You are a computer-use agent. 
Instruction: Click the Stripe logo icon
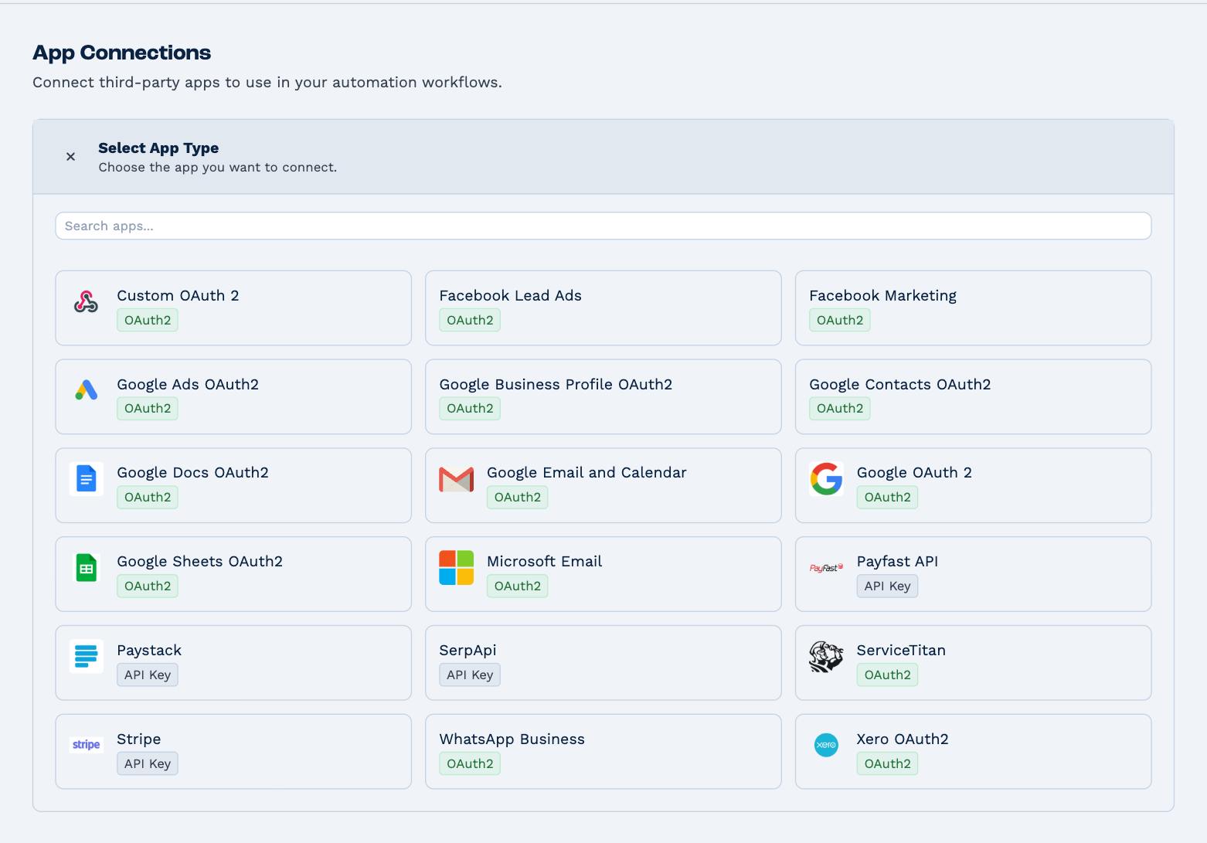(86, 745)
